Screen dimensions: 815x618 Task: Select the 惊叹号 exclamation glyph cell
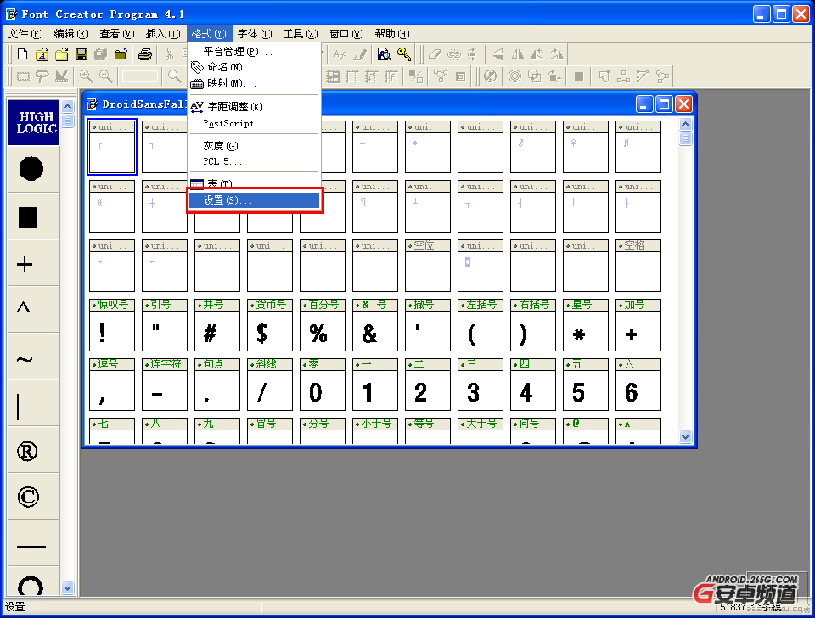111,325
